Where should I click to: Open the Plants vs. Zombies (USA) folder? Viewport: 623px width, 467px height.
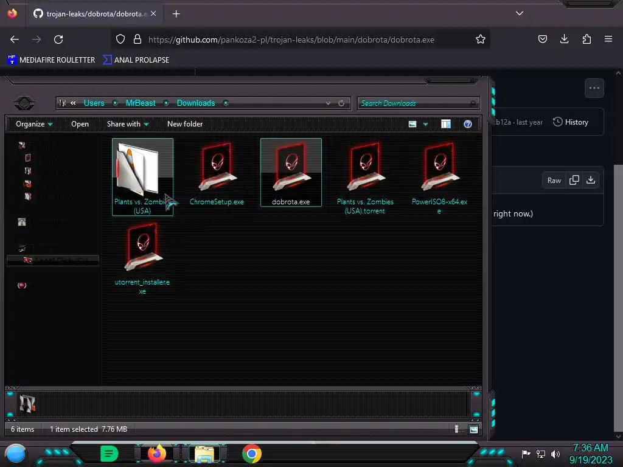pos(142,177)
